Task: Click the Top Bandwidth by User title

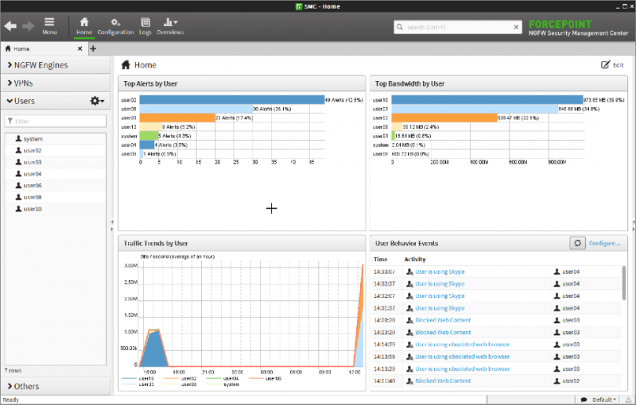Action: (409, 84)
